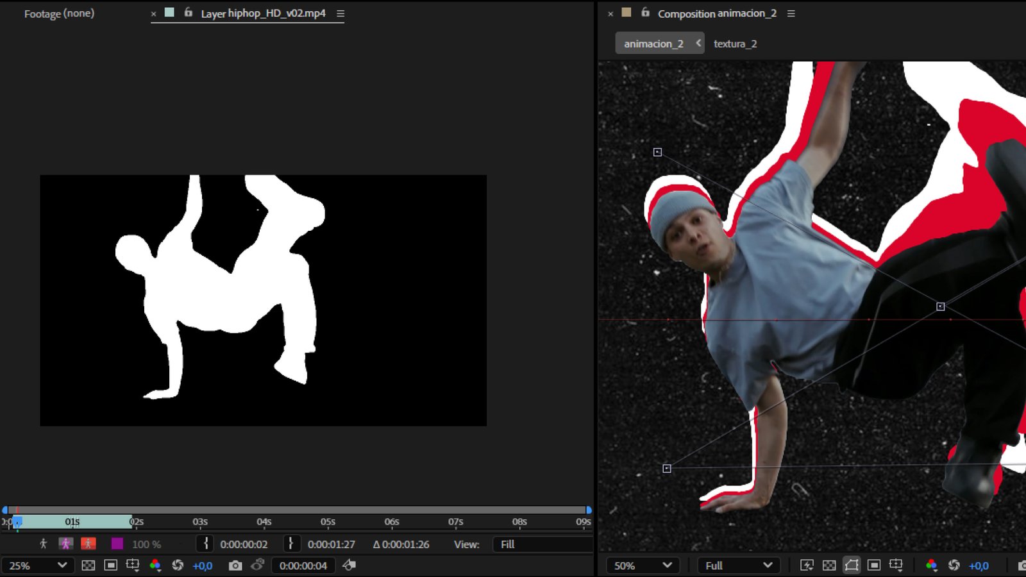Take snapshot in Layer panel

(235, 565)
